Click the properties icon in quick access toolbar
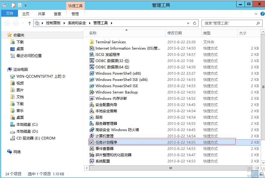 click(13, 5)
